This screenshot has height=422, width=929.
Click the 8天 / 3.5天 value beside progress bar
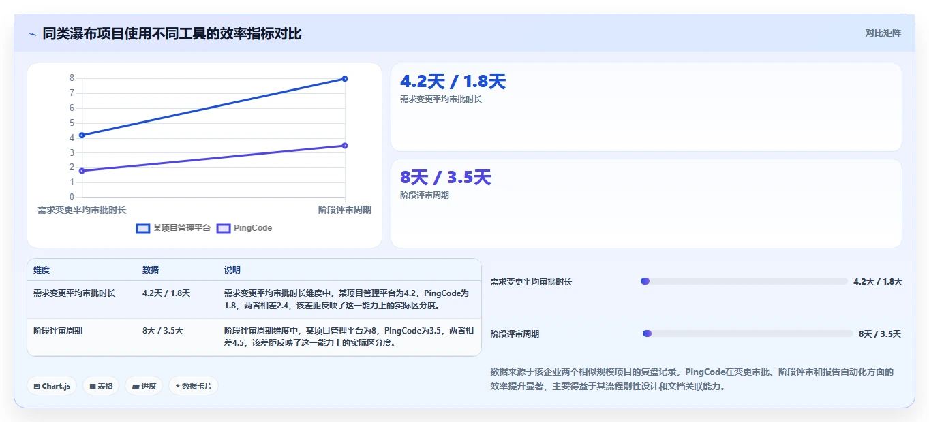click(x=880, y=334)
